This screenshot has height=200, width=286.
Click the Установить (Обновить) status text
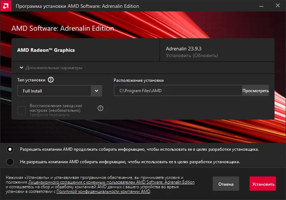192,56
